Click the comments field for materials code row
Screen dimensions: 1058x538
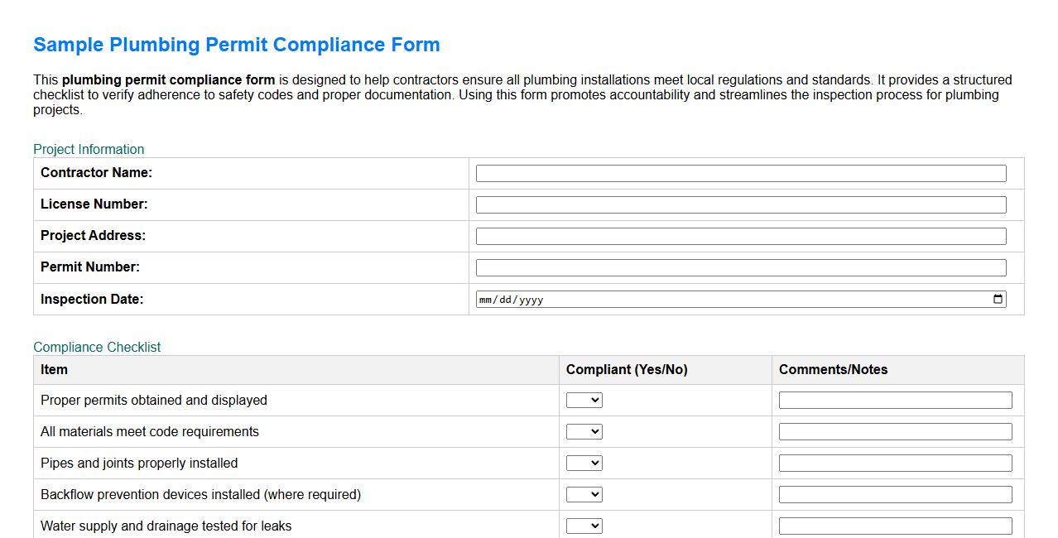[894, 431]
